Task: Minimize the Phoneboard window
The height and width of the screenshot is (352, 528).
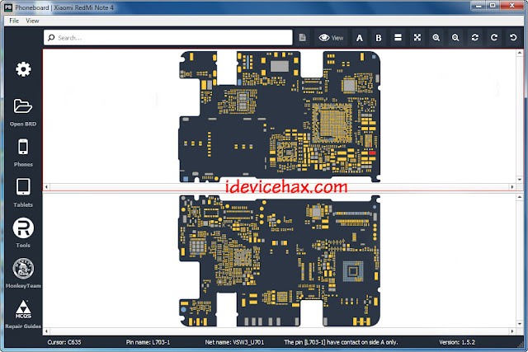Action: coord(478,6)
